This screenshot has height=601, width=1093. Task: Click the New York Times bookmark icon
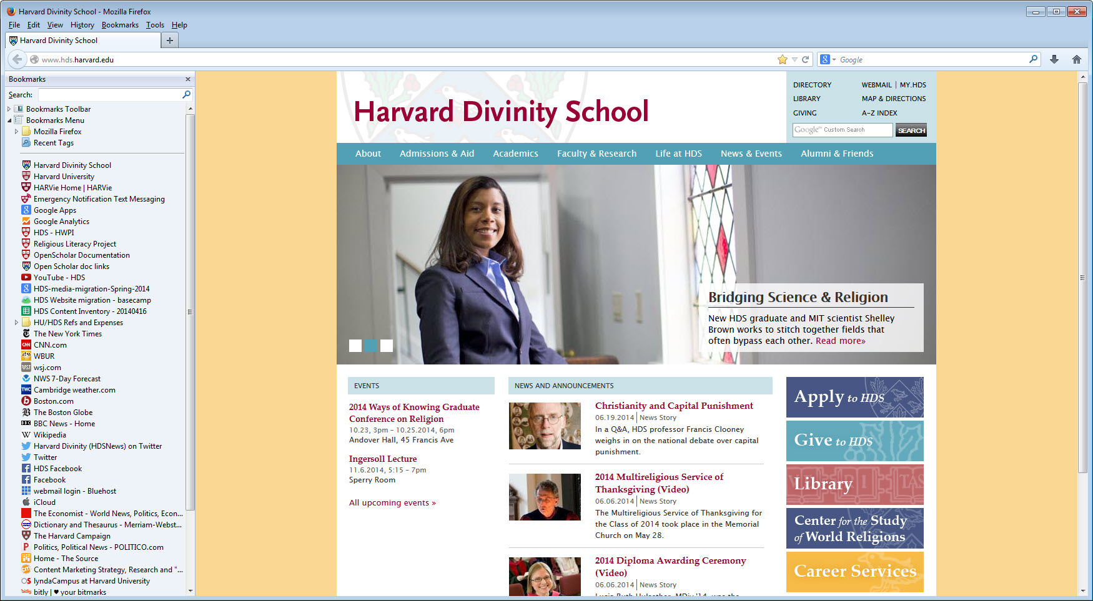pyautogui.click(x=26, y=334)
